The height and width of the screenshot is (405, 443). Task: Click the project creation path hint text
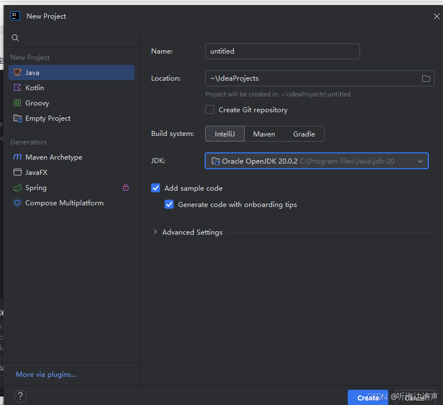click(278, 94)
